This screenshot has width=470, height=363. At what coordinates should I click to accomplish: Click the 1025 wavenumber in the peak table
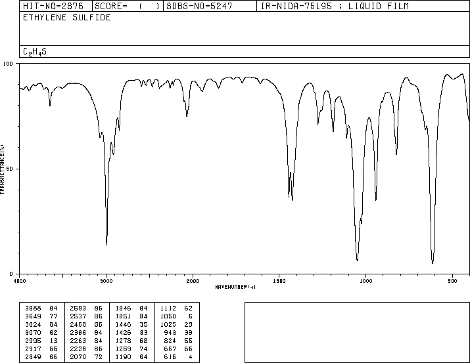pos(168,324)
